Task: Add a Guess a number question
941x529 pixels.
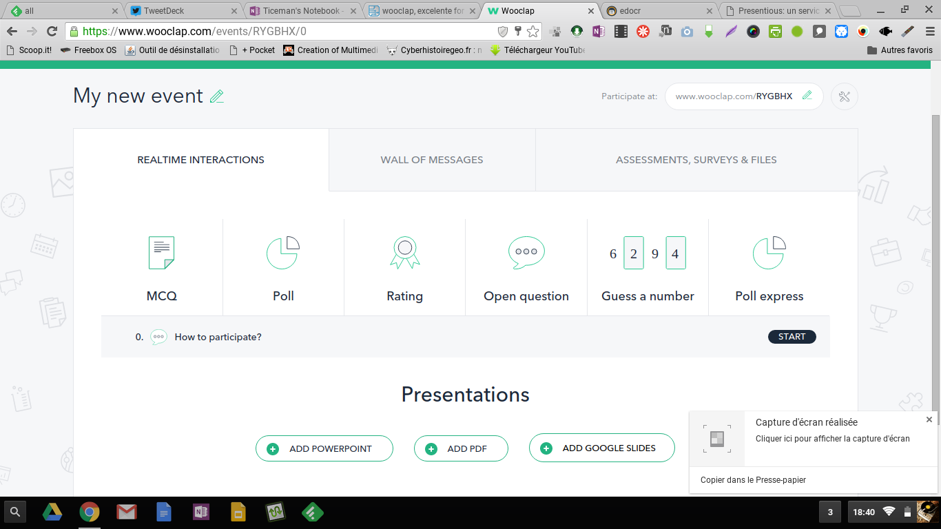Action: [x=648, y=268]
